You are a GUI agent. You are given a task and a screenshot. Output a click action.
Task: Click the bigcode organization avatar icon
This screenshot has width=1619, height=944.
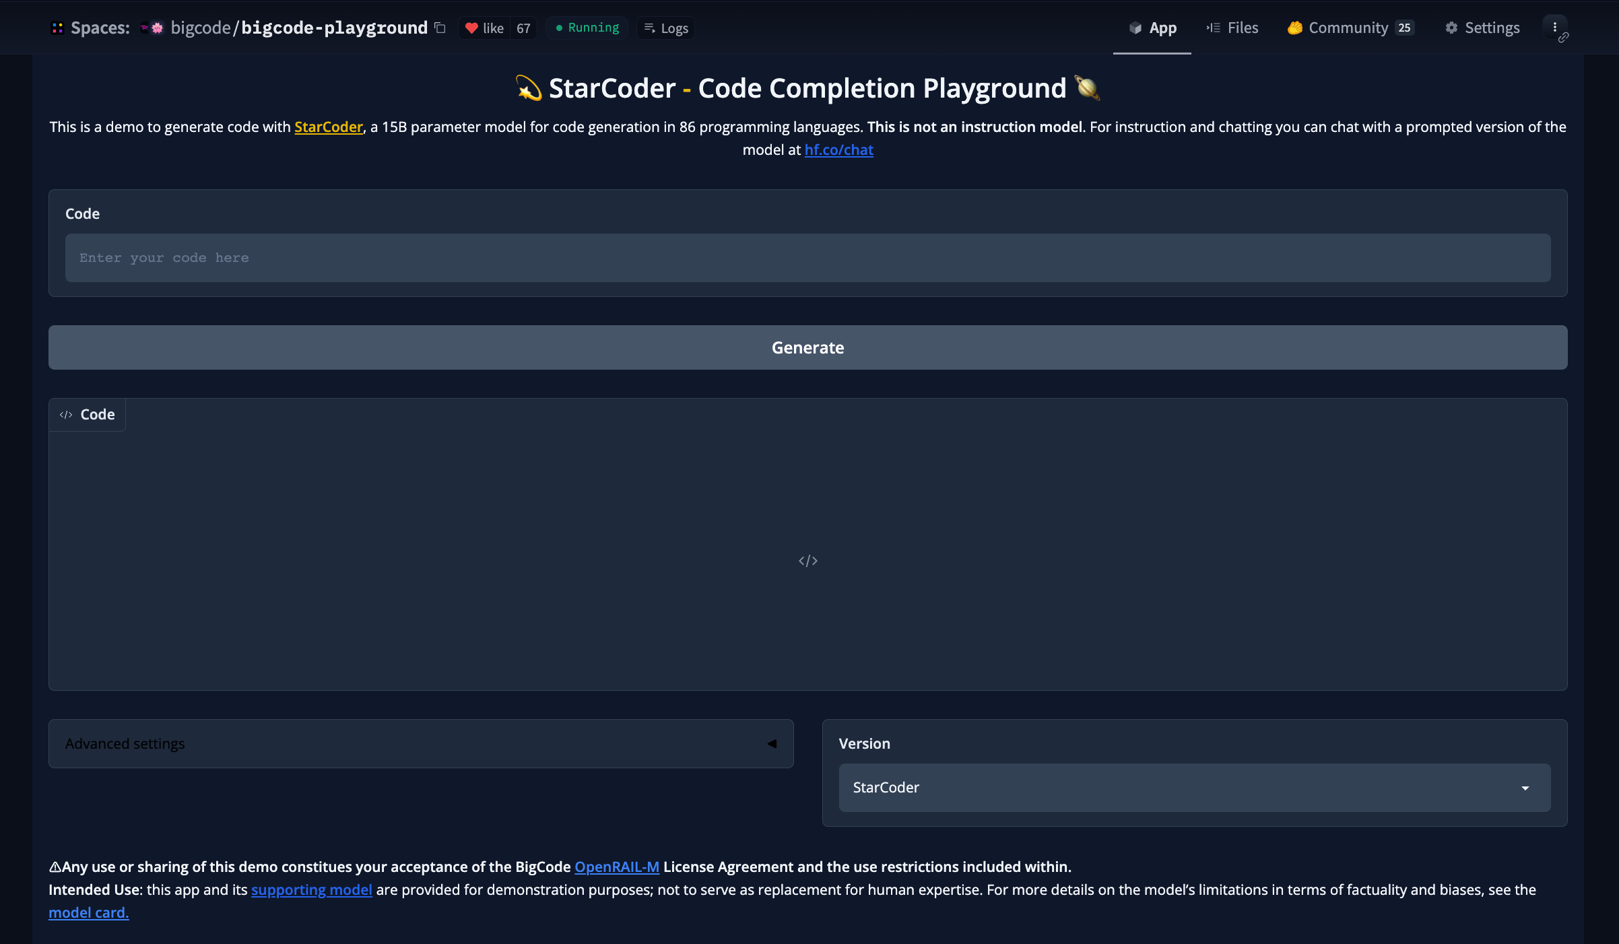tap(157, 28)
